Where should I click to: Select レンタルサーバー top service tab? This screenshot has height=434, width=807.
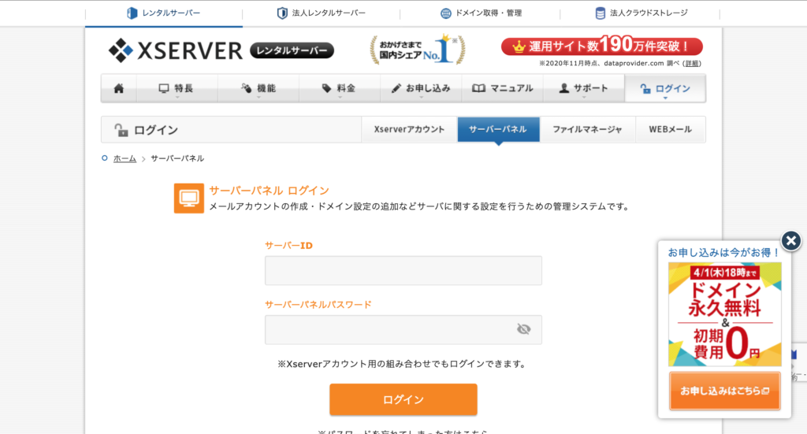164,13
